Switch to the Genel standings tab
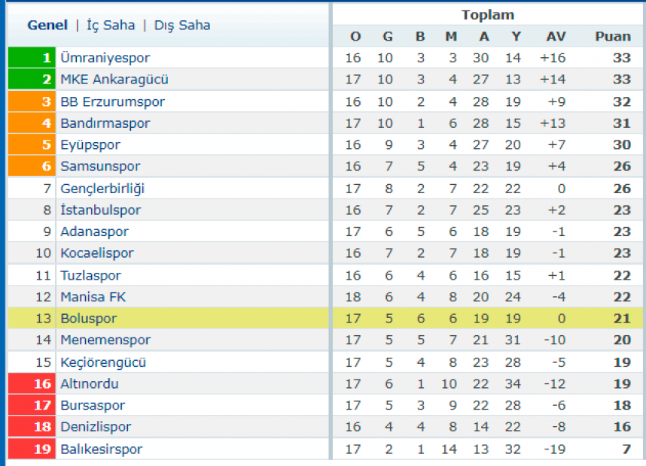The width and height of the screenshot is (646, 466). pos(47,25)
